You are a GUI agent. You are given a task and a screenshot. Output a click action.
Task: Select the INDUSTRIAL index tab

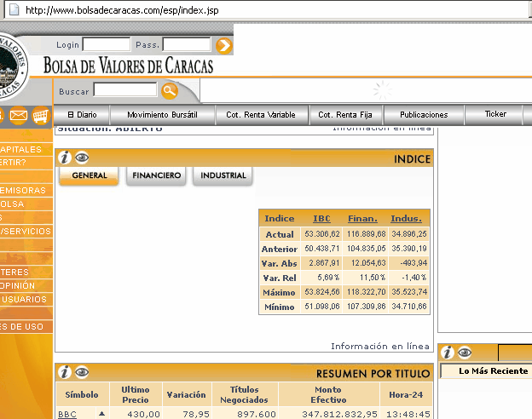tap(223, 175)
